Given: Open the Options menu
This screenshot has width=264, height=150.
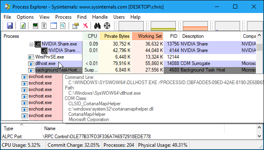Looking at the screenshot, I should 25,17.
